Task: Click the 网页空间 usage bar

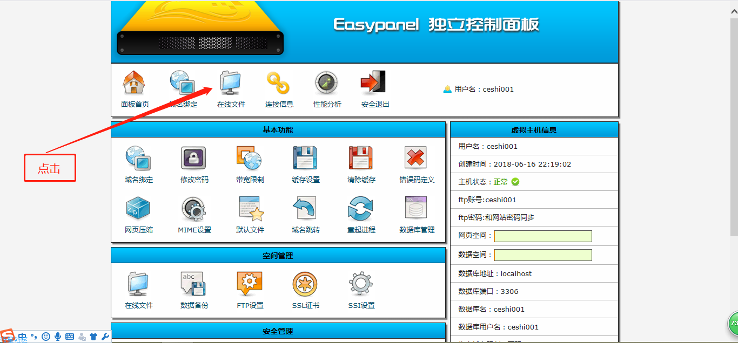Action: point(543,236)
